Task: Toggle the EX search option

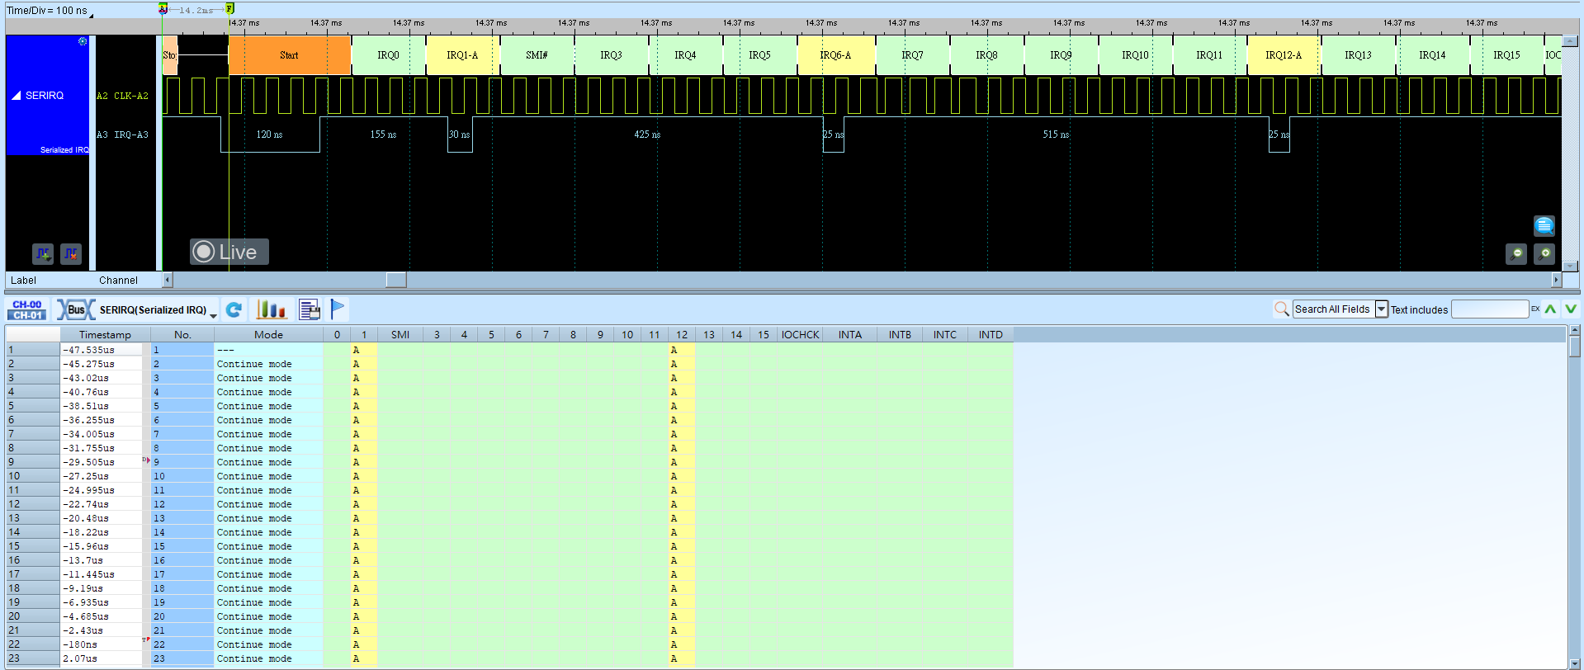Action: pyautogui.click(x=1535, y=309)
